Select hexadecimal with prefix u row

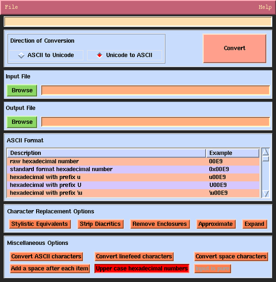(133, 177)
